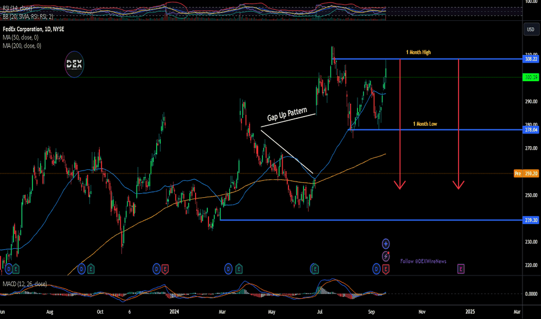Select the dividend D marker beside the red E before 2024
The height and width of the screenshot is (319, 541).
pyautogui.click(x=157, y=269)
